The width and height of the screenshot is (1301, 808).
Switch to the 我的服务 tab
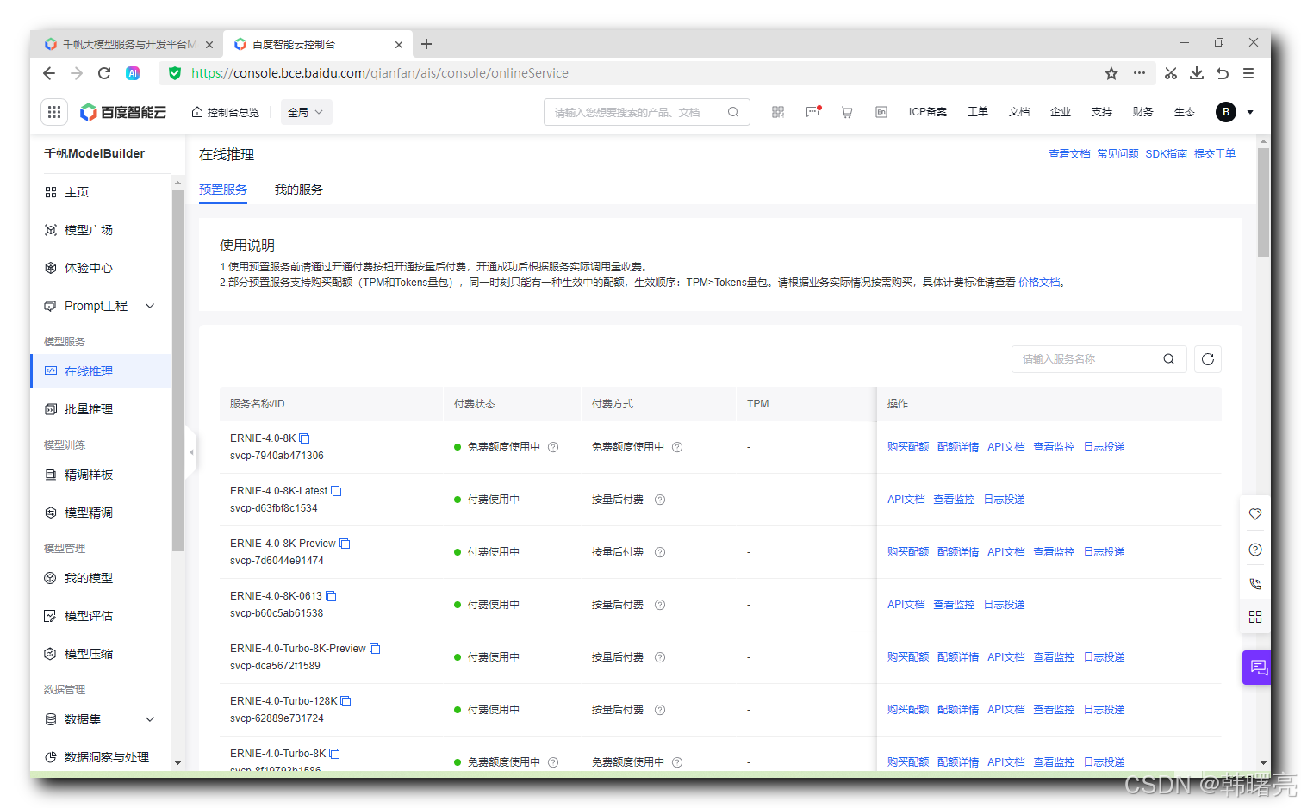pos(299,190)
